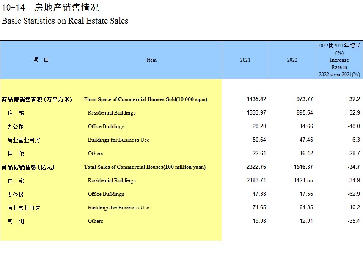Click the value 50.64
This screenshot has width=363, height=255.
[259, 140]
